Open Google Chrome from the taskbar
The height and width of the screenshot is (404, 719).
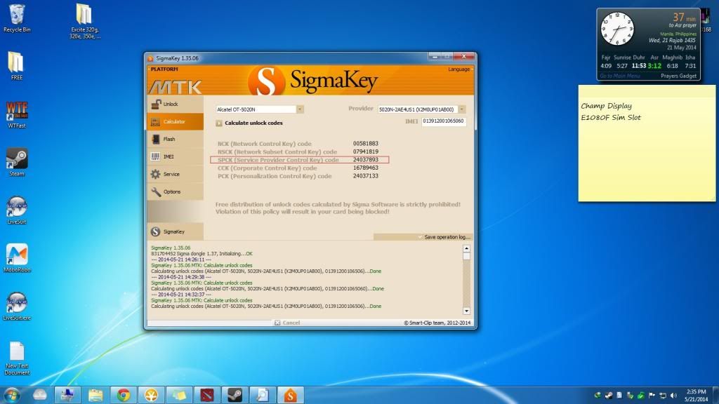click(124, 395)
